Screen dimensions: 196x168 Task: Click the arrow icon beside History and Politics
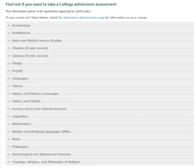(9, 101)
